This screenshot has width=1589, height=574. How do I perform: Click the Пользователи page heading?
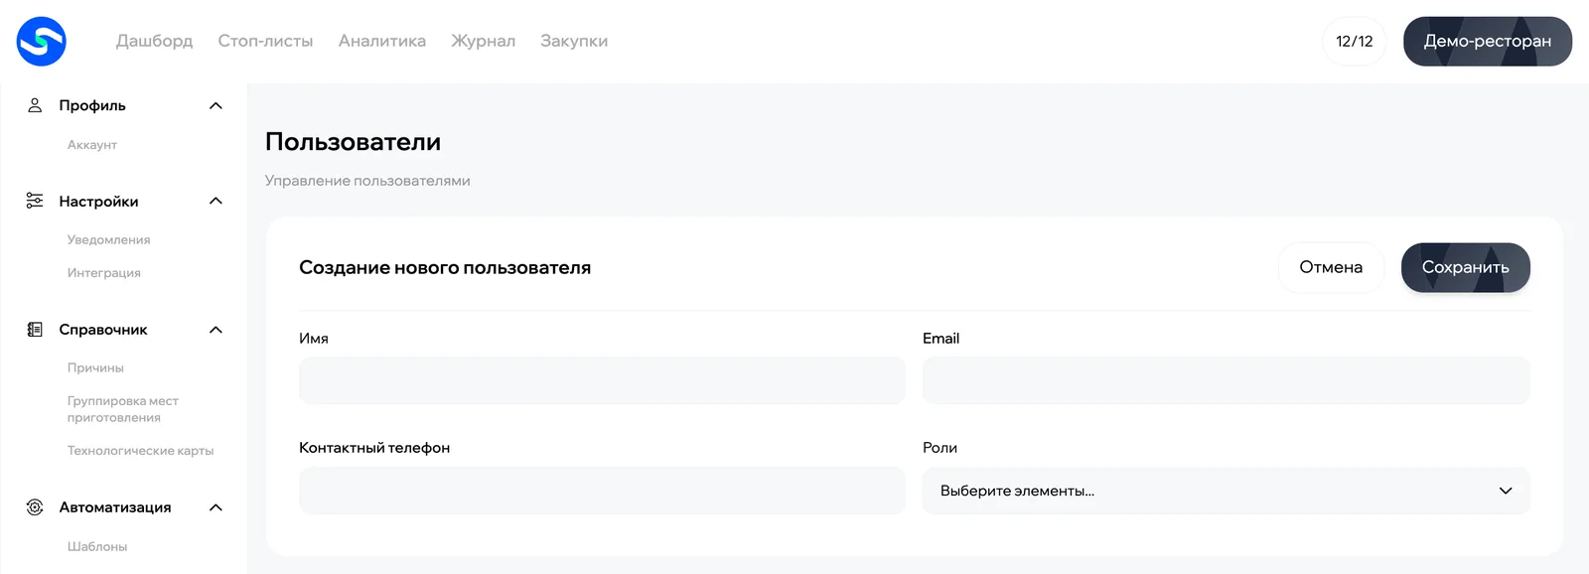coord(353,142)
